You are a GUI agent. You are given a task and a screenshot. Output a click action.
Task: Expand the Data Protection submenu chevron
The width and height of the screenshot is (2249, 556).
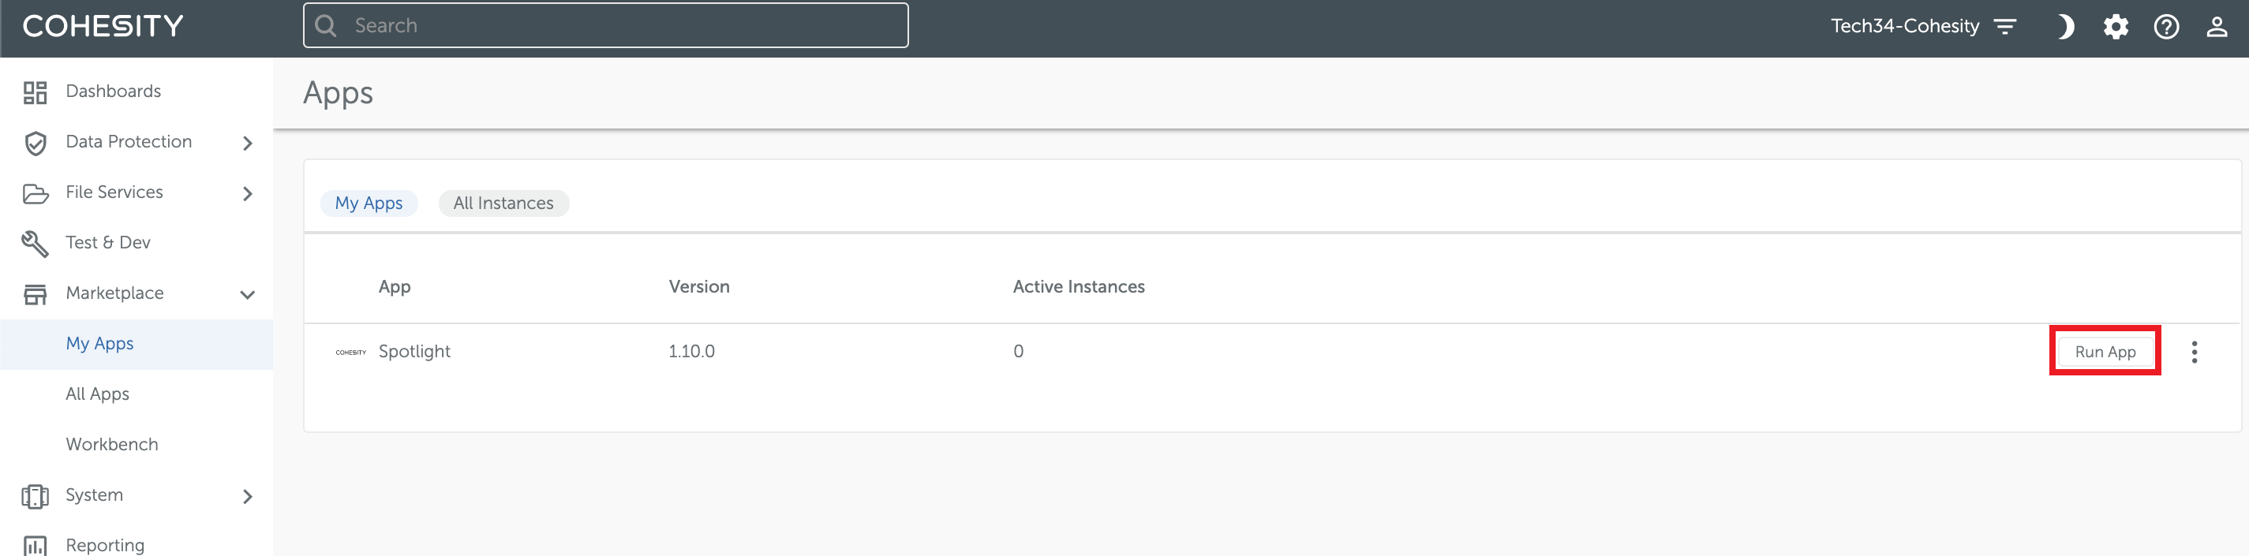pos(248,144)
